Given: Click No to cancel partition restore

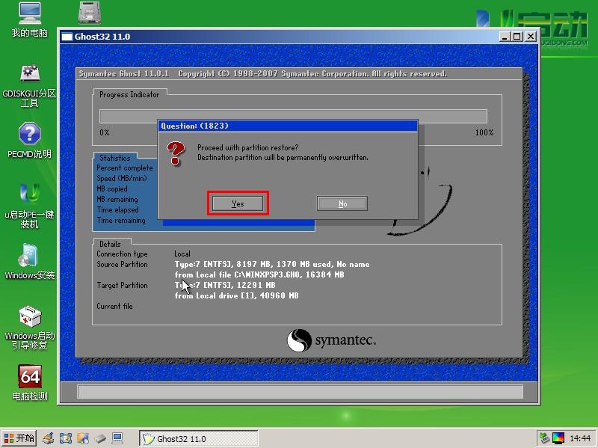Looking at the screenshot, I should coord(342,203).
